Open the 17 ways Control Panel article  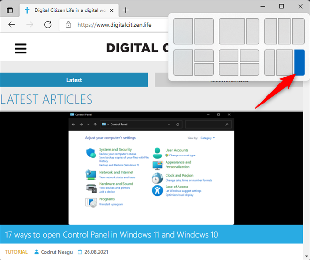point(111,235)
